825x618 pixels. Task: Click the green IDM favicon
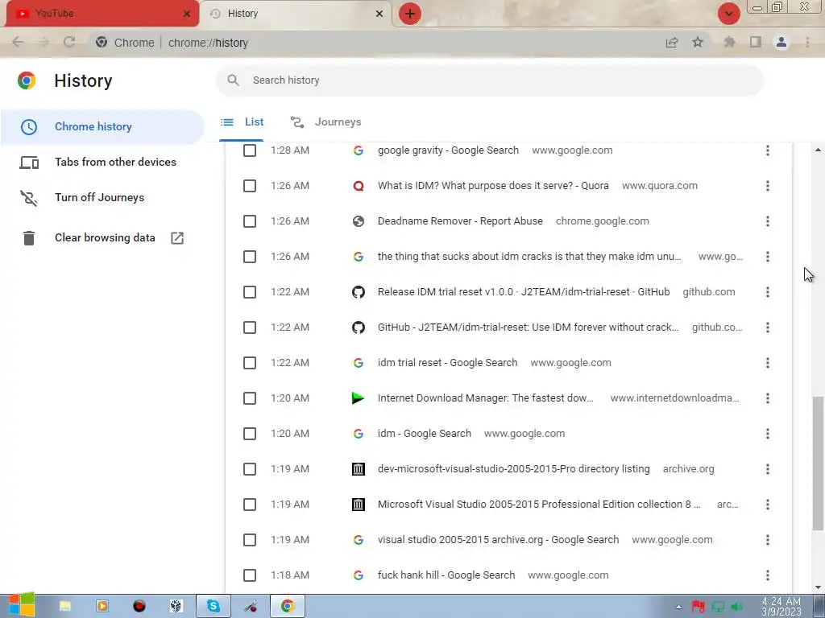pos(358,398)
